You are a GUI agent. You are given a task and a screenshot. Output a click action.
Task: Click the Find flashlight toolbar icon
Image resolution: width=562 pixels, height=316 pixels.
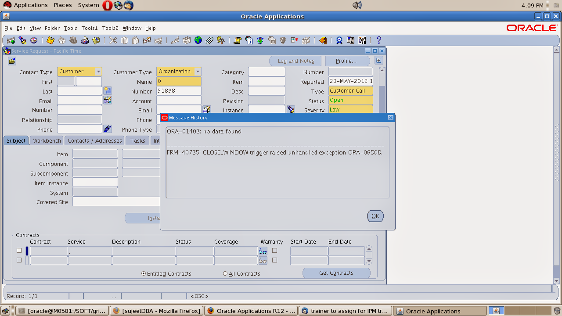(x=22, y=40)
